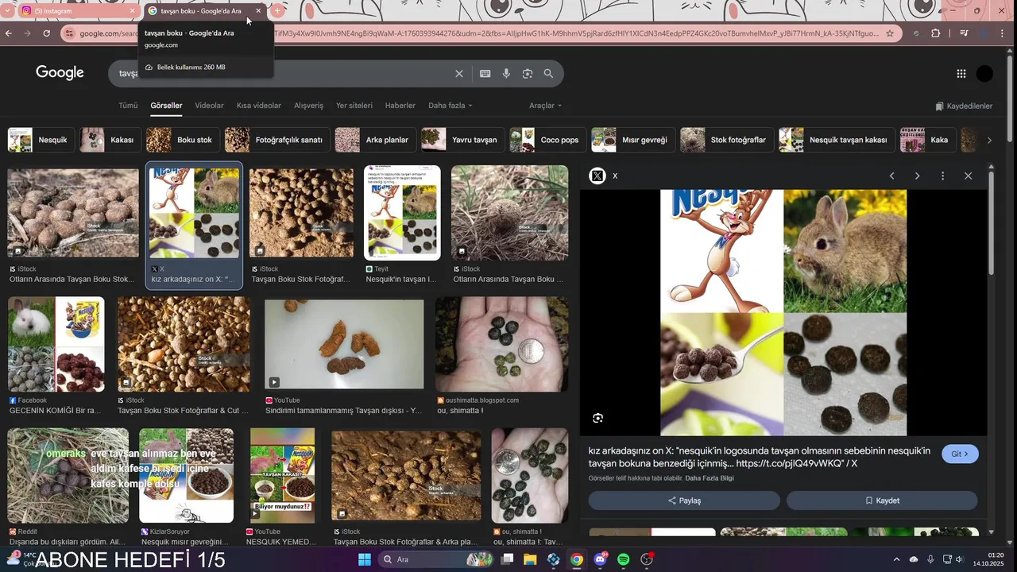The height and width of the screenshot is (572, 1017).
Task: Go back to the previous page
Action: (9, 33)
